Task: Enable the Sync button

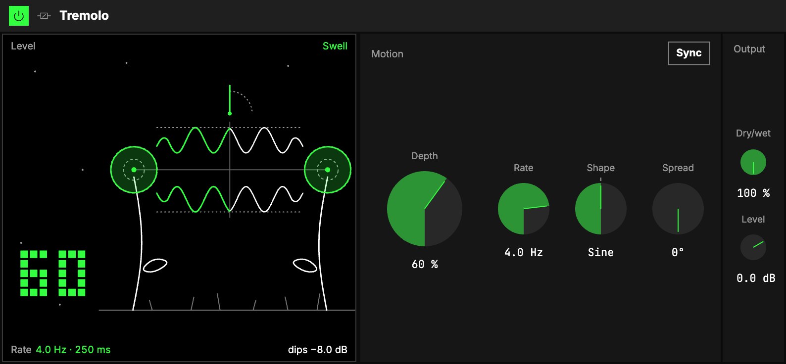Action: [688, 53]
